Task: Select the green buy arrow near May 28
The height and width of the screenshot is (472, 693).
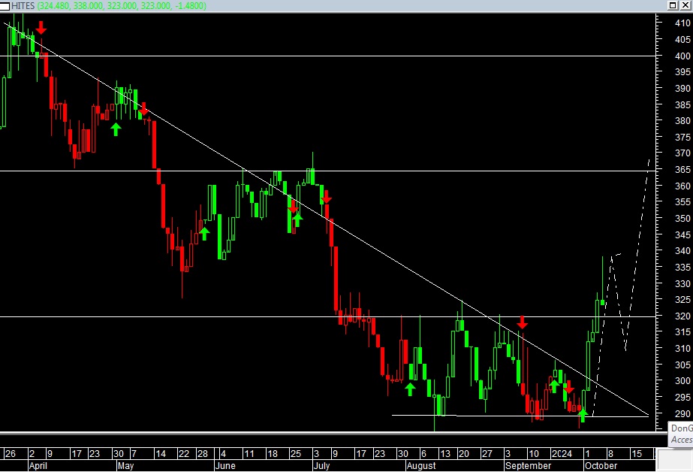Action: tap(203, 234)
